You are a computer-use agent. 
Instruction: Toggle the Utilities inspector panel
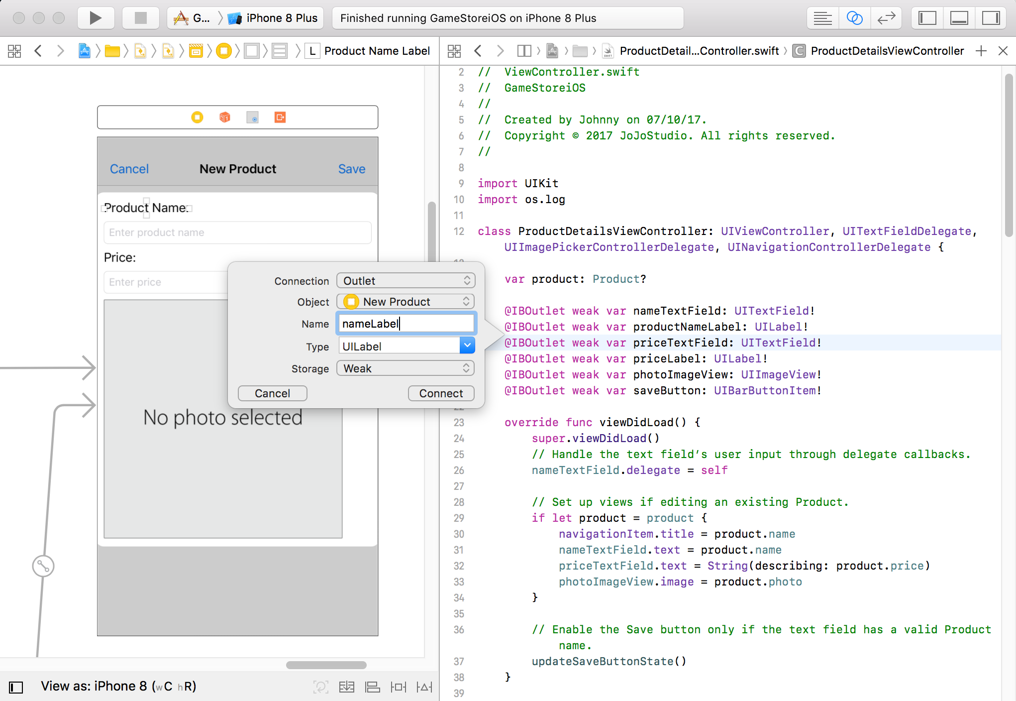991,18
